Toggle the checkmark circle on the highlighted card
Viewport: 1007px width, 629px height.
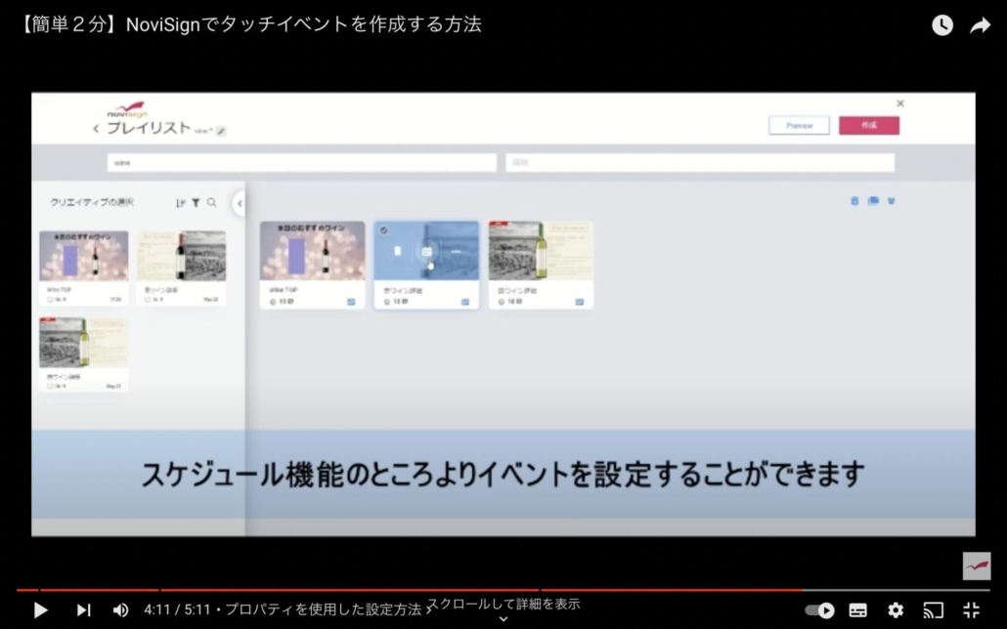383,231
